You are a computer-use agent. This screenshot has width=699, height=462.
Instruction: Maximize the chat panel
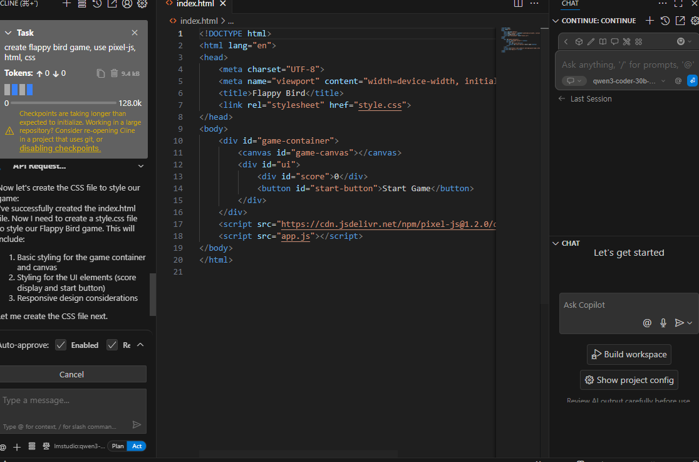(678, 4)
